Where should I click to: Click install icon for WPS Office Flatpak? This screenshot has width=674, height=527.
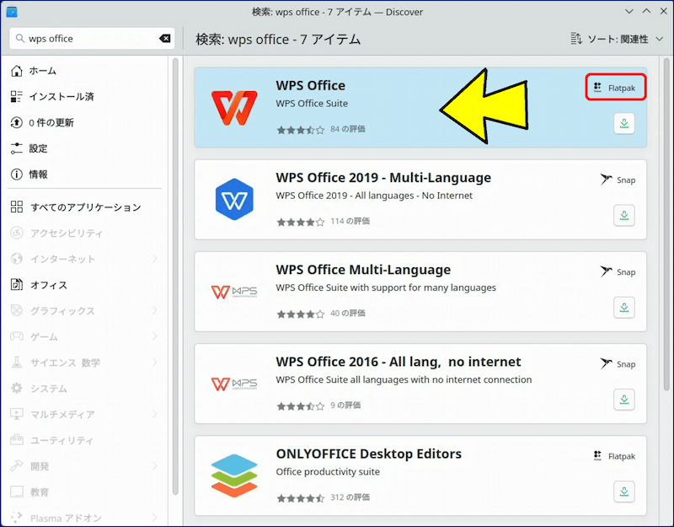(x=623, y=124)
